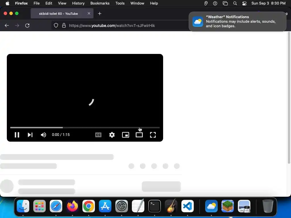Open App Store from the Dock
This screenshot has width=291, height=218.
click(x=105, y=206)
